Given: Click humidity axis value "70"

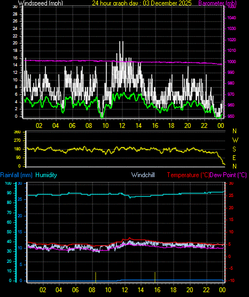Looking at the screenshot, I should (9, 212).
